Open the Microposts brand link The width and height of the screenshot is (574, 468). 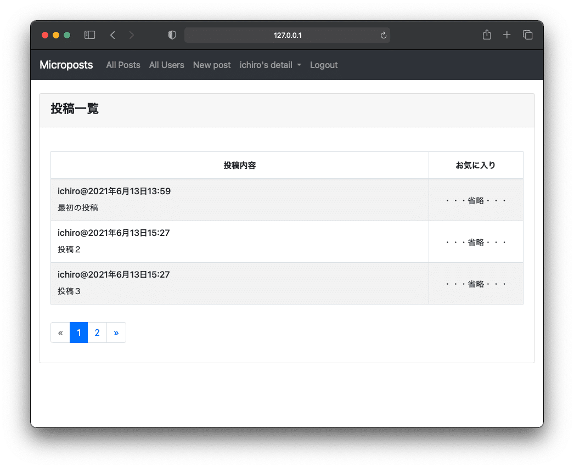point(66,65)
